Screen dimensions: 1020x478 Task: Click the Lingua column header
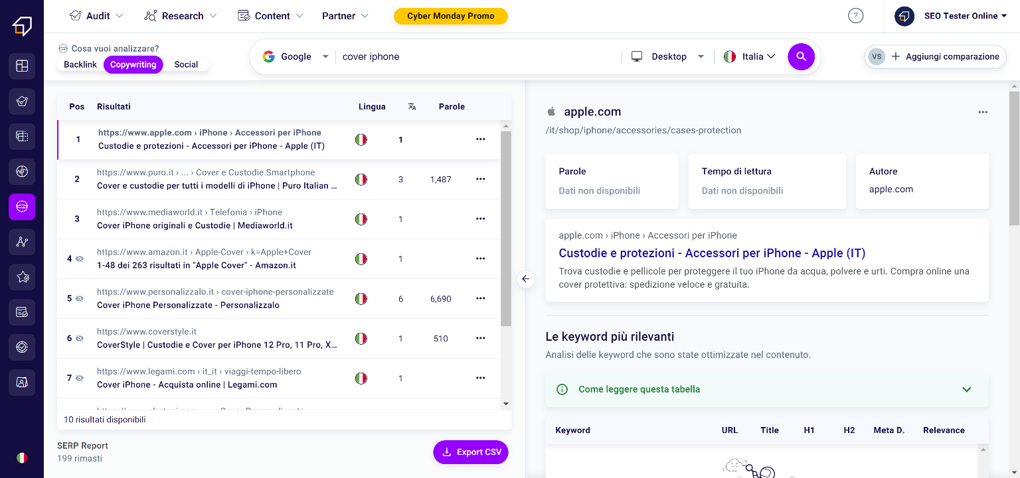pyautogui.click(x=372, y=107)
